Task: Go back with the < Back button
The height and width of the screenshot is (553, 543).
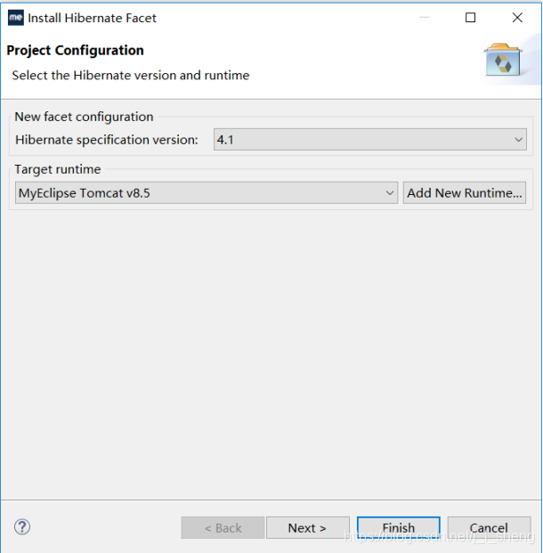Action: pyautogui.click(x=223, y=527)
